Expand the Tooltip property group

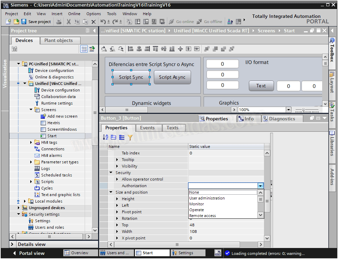click(x=117, y=160)
